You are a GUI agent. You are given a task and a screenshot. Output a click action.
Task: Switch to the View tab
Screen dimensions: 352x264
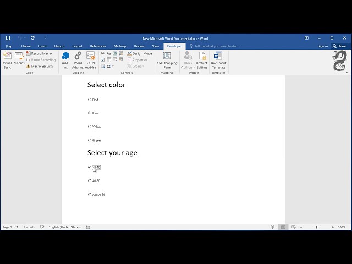tap(156, 46)
